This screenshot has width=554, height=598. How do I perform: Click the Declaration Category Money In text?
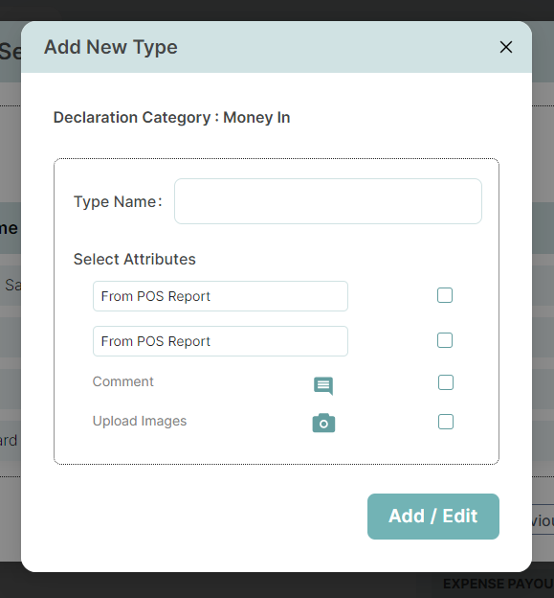171,118
